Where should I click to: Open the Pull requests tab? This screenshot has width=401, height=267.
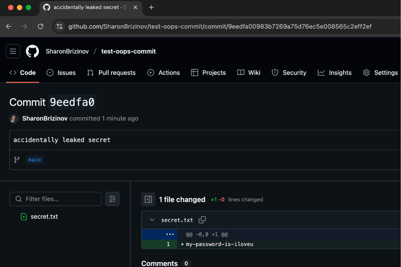111,73
